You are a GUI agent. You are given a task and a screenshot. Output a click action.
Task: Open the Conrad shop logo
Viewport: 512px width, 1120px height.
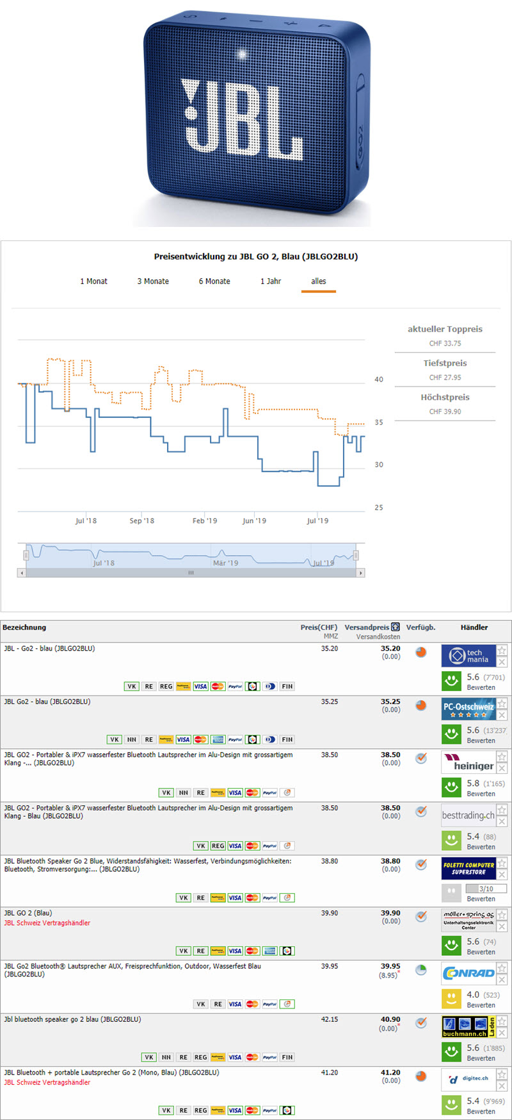click(468, 973)
